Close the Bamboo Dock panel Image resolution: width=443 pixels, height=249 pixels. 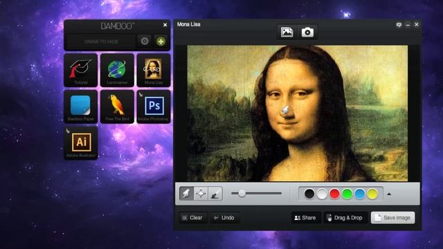[x=165, y=25]
